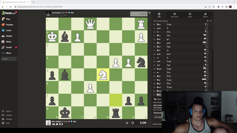
Task: Expand the More menu in the sidebar
Action: pyautogui.click(x=6, y=53)
